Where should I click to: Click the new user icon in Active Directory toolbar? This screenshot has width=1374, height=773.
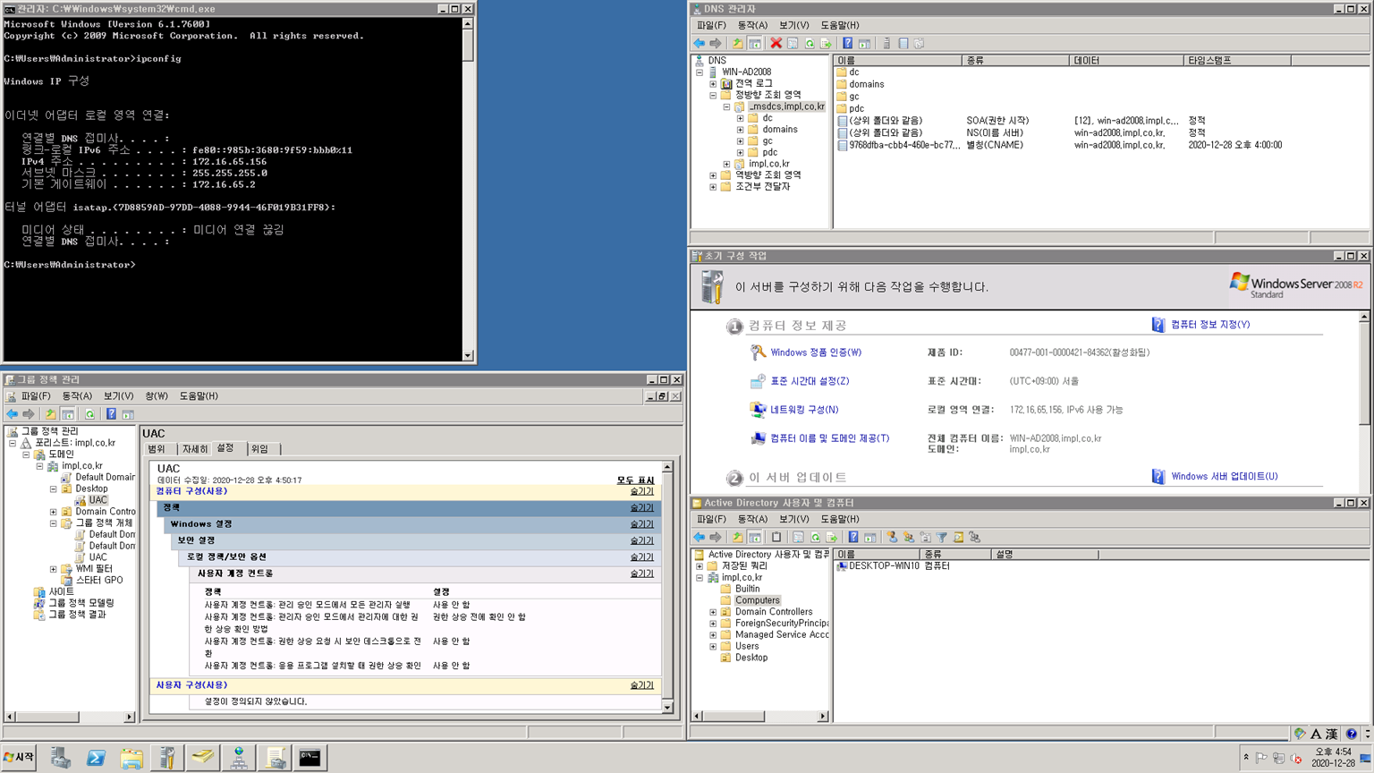tap(892, 537)
